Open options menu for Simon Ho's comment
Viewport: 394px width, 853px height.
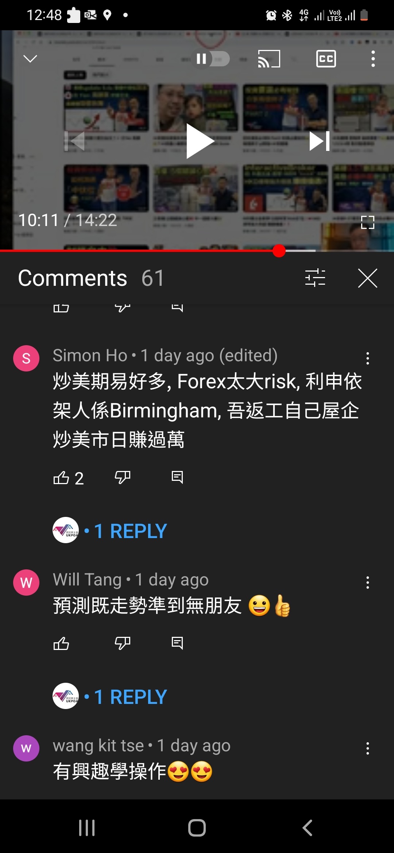(368, 358)
